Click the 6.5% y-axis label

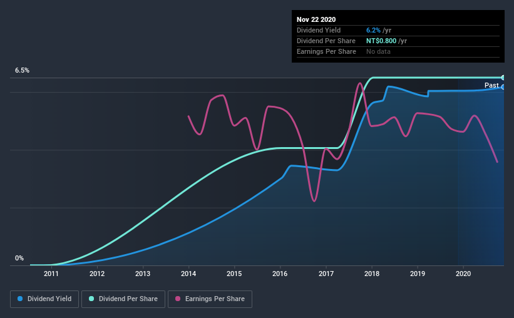(x=23, y=71)
